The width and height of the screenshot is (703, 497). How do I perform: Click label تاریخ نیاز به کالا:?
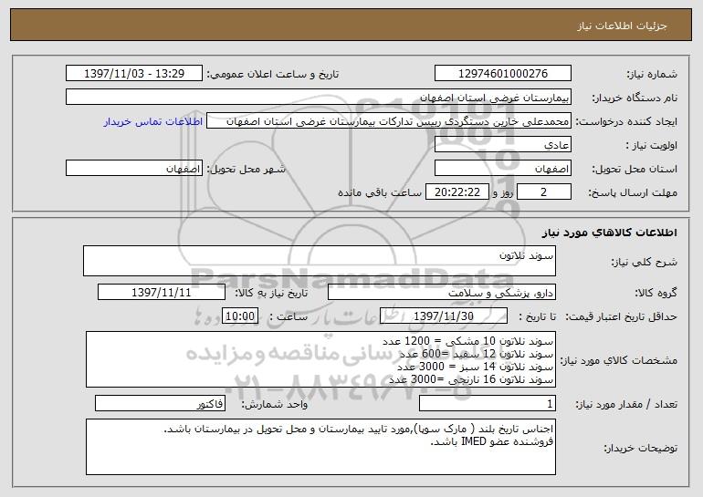(271, 293)
